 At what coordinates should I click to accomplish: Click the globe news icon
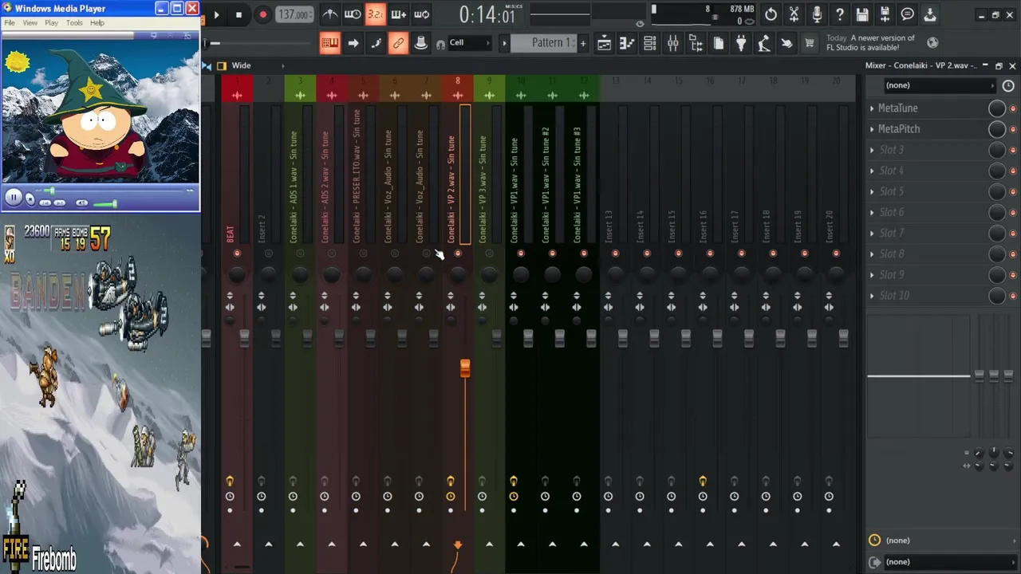(932, 43)
